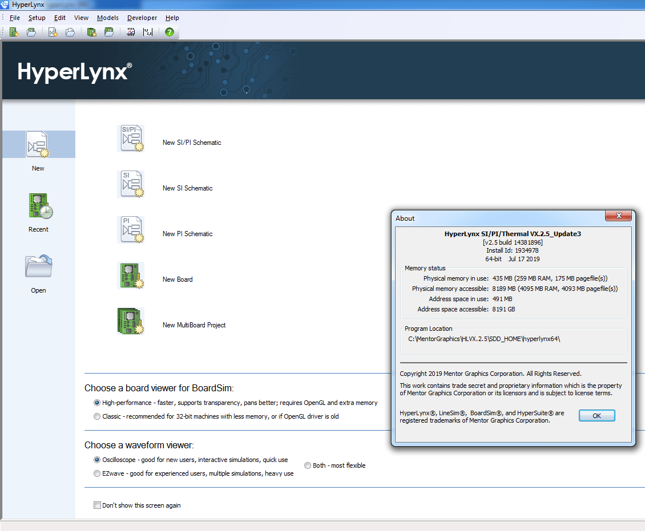This screenshot has height=531, width=645.
Task: Click the oscilloscope toolbar icon
Action: [x=130, y=32]
